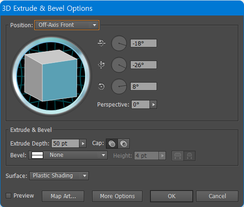
Task: Expand the Extrude Depth slider arrow
Action: 83,144
